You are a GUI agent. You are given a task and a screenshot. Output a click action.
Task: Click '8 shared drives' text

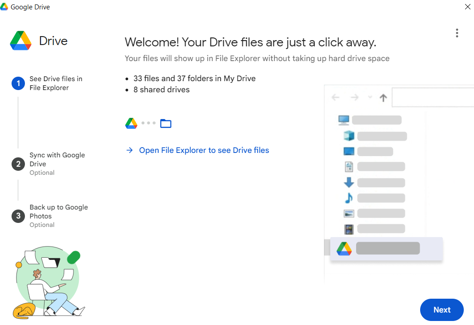point(162,90)
